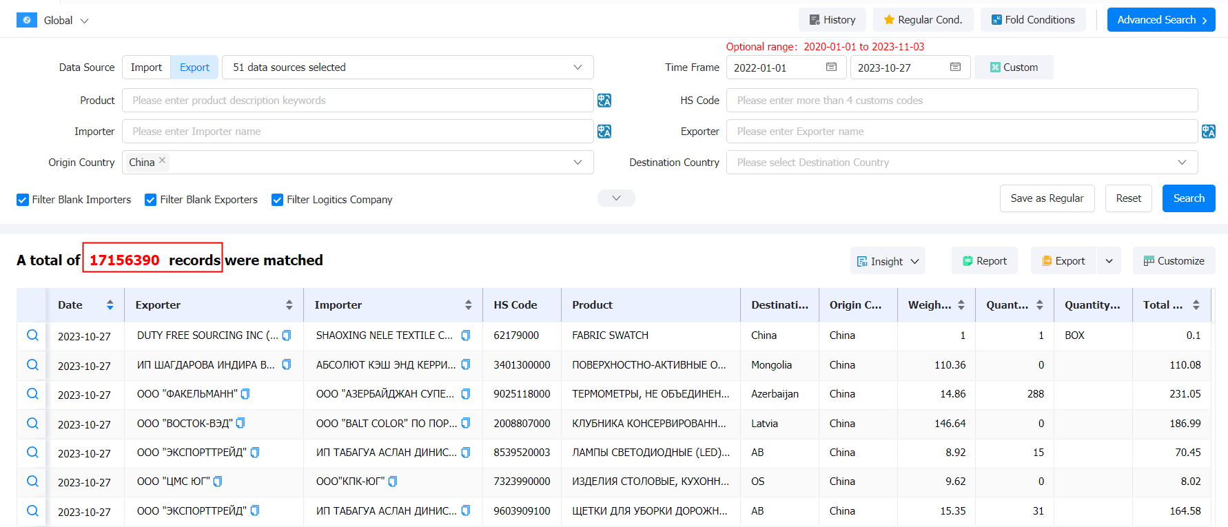
Task: View details of HS 8539520003 row
Action: (32, 453)
